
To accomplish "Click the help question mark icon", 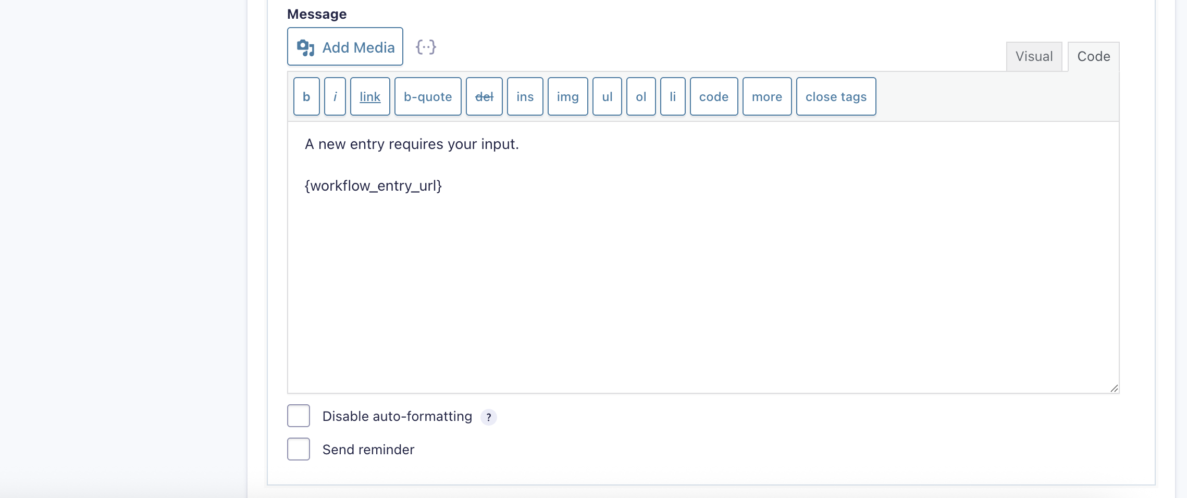I will (x=488, y=417).
